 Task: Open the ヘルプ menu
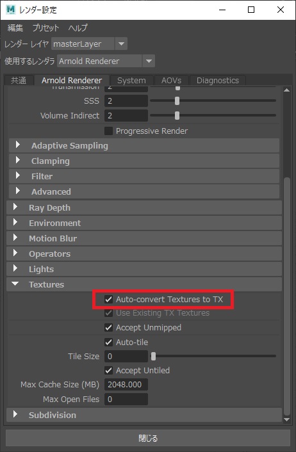(78, 28)
